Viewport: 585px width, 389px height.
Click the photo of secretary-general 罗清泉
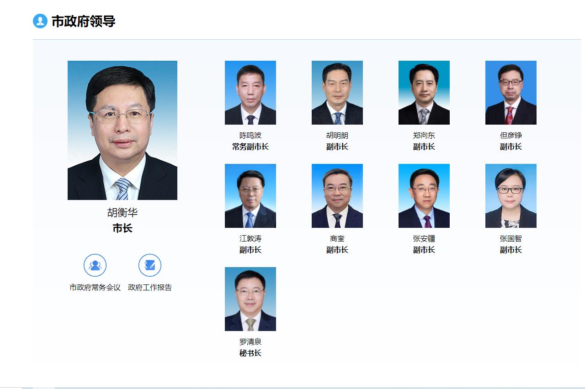(250, 299)
